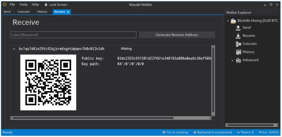Click the Mixing label in address row
This screenshot has width=282, height=137.
tap(126, 49)
